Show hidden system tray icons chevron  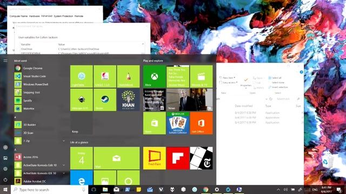click(278, 189)
